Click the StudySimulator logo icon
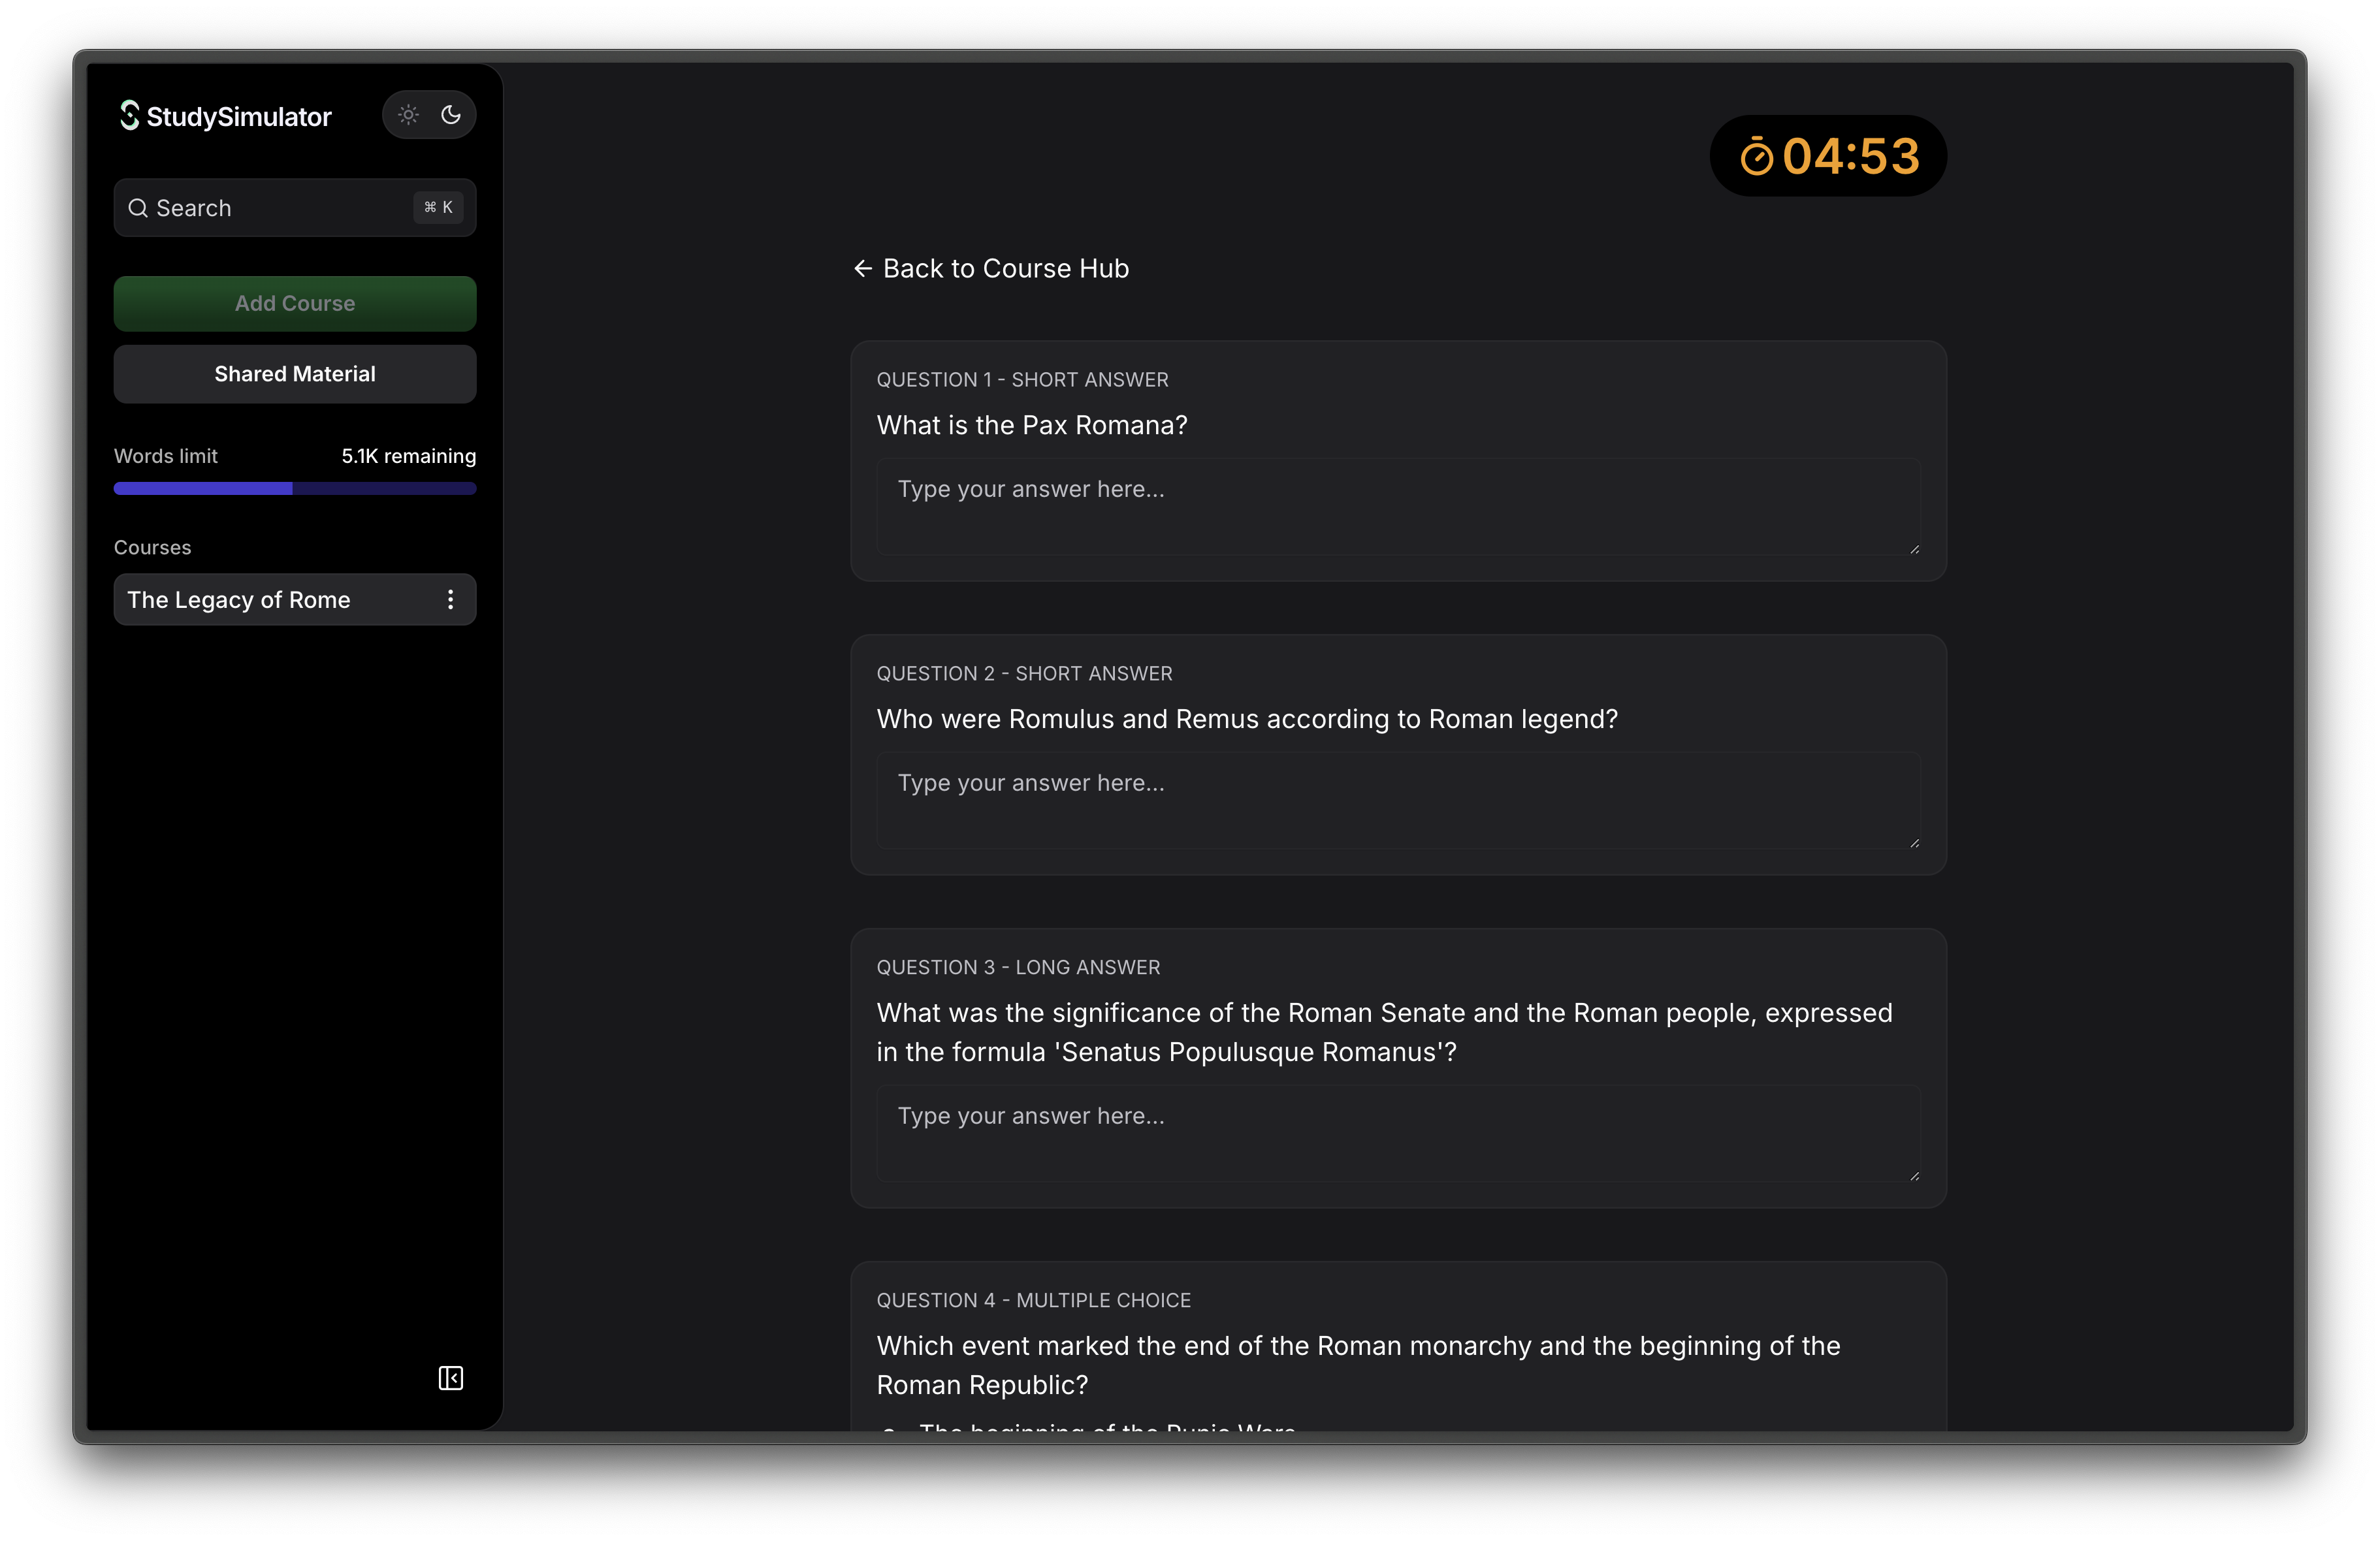Screen dimensions: 2380x1541 [129, 116]
